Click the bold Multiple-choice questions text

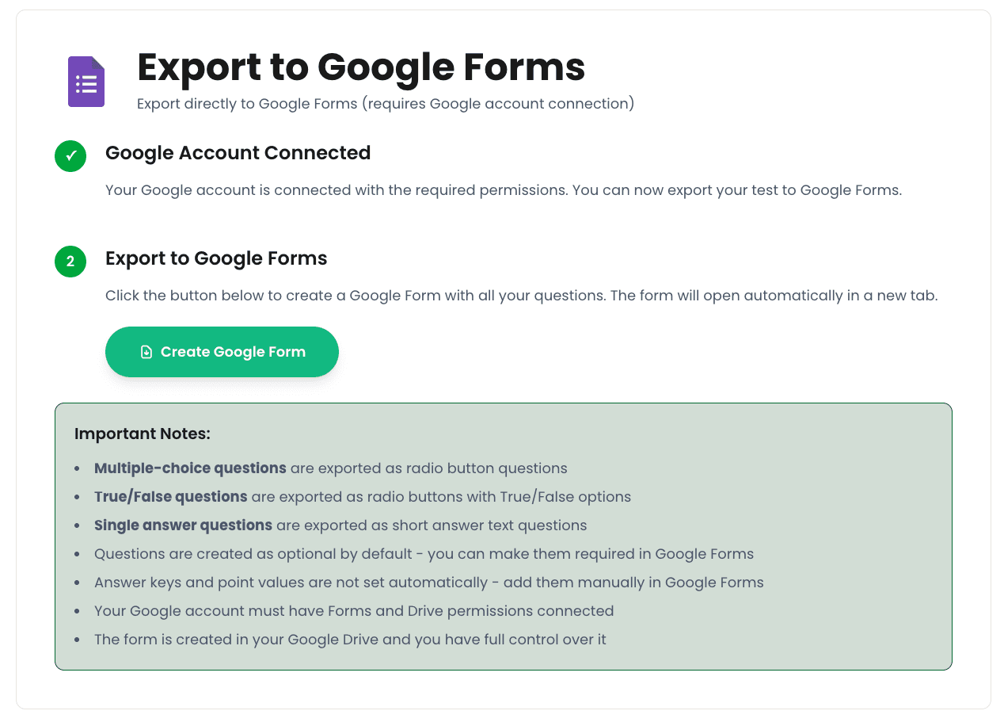(190, 468)
